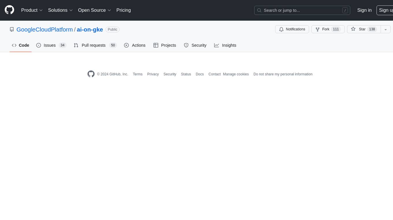The width and height of the screenshot is (393, 220).
Task: Click the Notifications bell button
Action: pos(292,29)
